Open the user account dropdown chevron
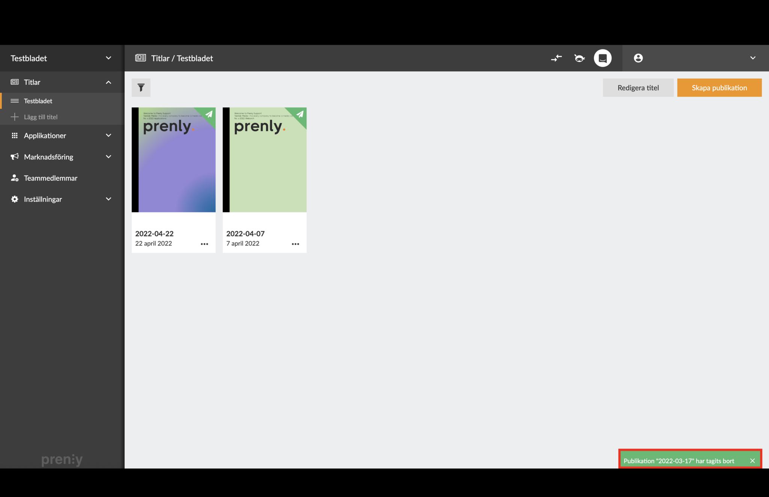This screenshot has height=497, width=769. point(752,58)
